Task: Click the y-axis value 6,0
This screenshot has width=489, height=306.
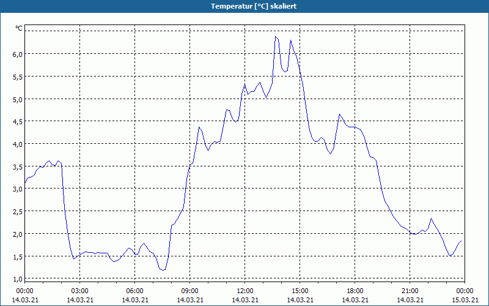Action: click(18, 54)
